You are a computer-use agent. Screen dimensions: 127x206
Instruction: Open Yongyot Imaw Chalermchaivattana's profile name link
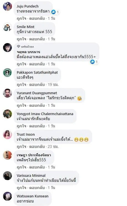point(45,114)
